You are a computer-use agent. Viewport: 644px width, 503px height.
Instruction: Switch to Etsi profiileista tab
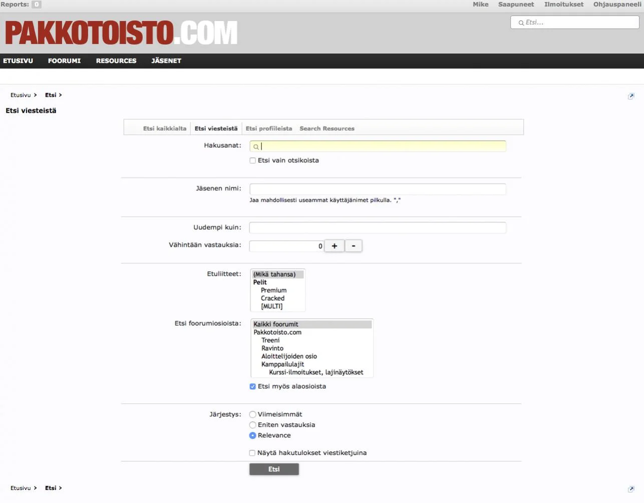[x=268, y=129]
